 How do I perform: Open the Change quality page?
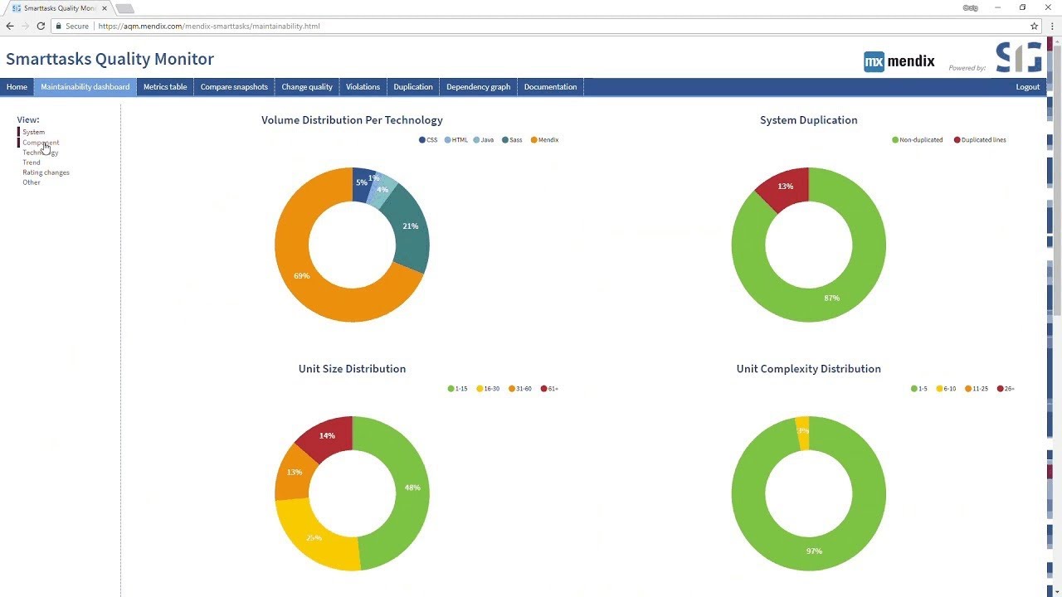(x=307, y=87)
